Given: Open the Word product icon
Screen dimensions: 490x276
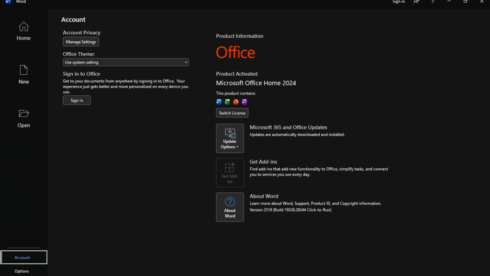Looking at the screenshot, I should [219, 102].
